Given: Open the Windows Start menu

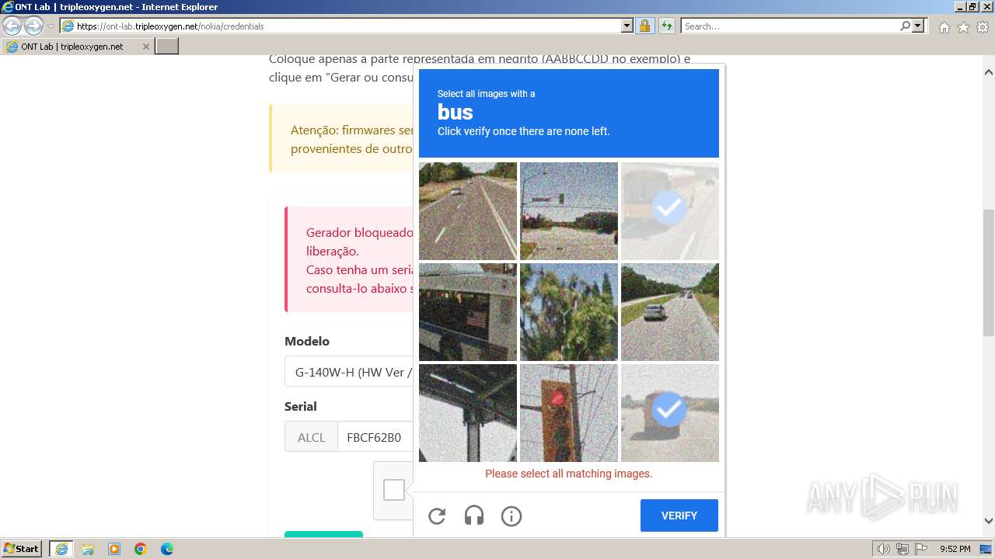Looking at the screenshot, I should [x=21, y=548].
